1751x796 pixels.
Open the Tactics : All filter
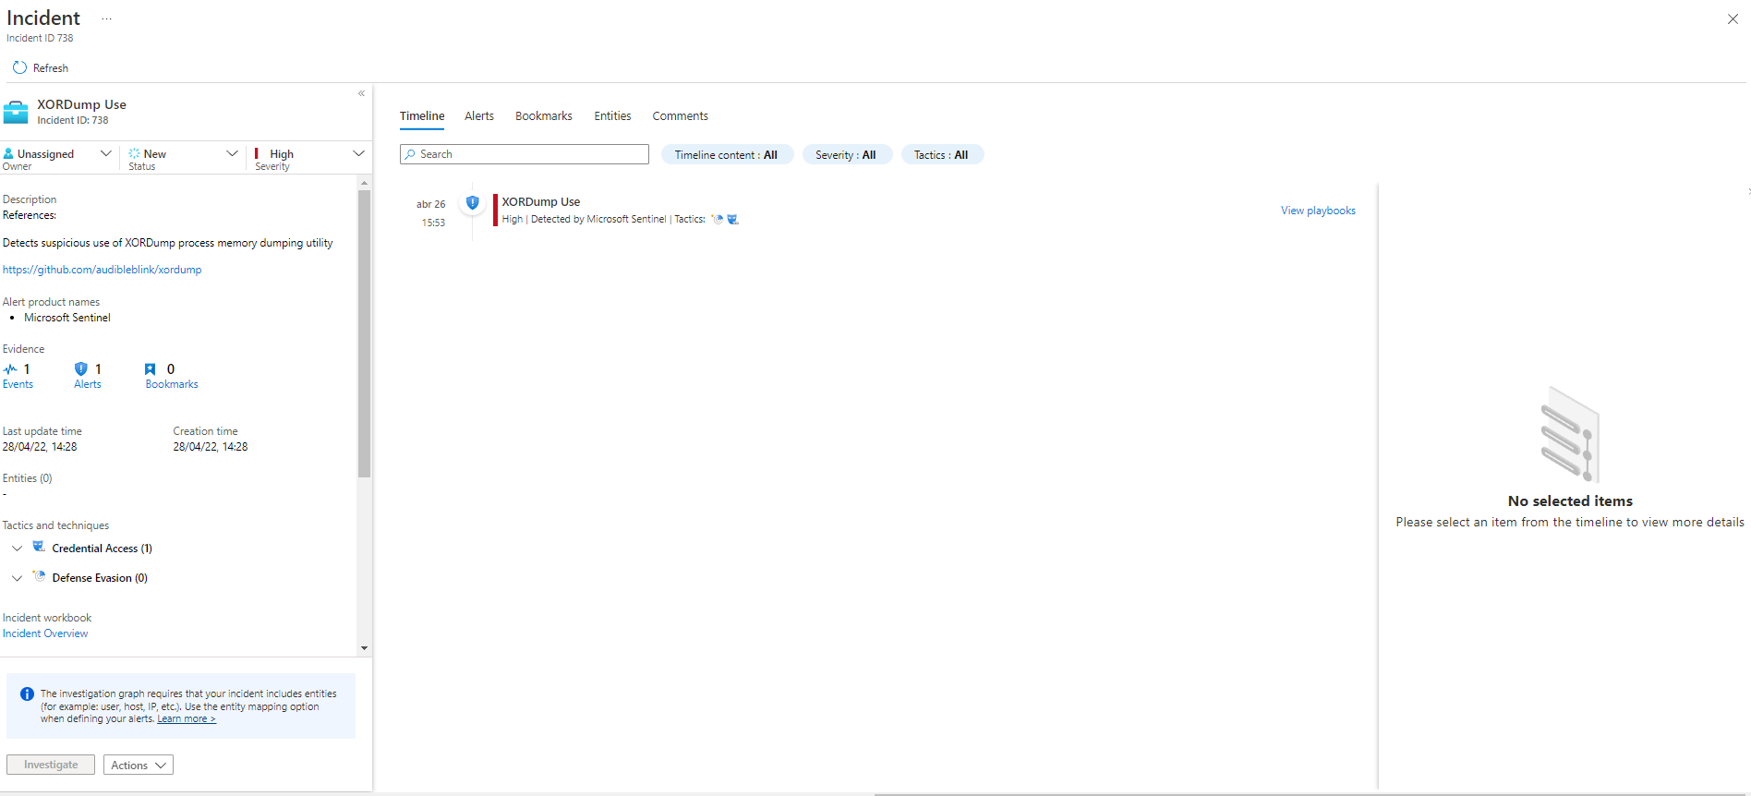click(x=941, y=155)
